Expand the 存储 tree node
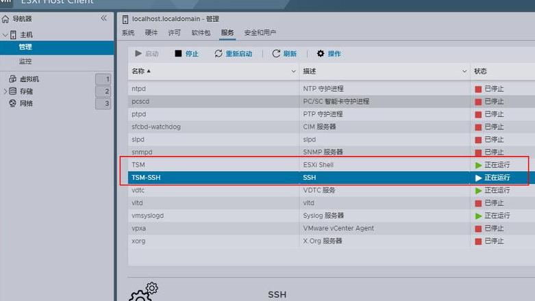This screenshot has width=535, height=301. pos(5,92)
